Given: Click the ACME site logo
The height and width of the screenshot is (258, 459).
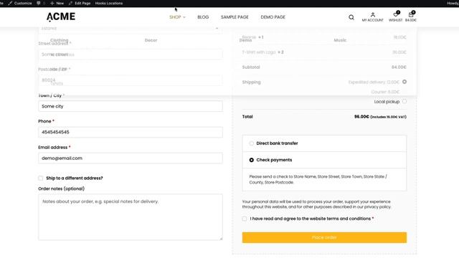Looking at the screenshot, I should [x=61, y=16].
